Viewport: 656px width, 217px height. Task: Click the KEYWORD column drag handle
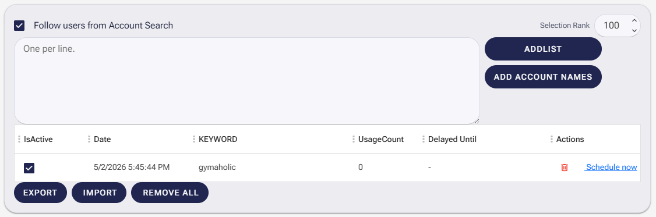(x=194, y=139)
